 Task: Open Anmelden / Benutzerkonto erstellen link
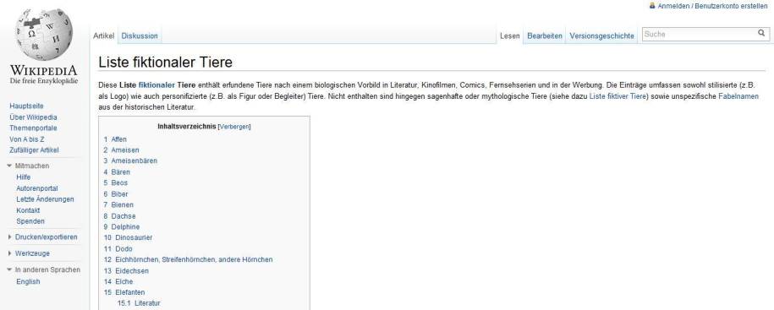712,6
